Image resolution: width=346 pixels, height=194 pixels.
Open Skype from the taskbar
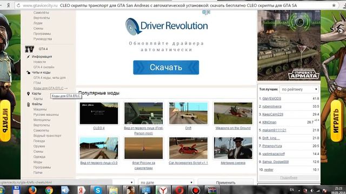[97, 190]
